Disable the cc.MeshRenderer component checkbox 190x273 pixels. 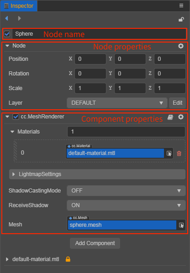(16, 117)
